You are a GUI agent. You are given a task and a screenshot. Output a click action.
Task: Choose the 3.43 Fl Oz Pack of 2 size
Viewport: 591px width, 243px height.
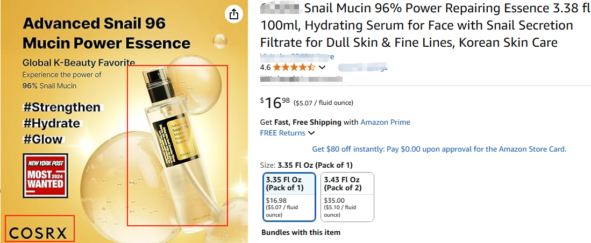(347, 196)
